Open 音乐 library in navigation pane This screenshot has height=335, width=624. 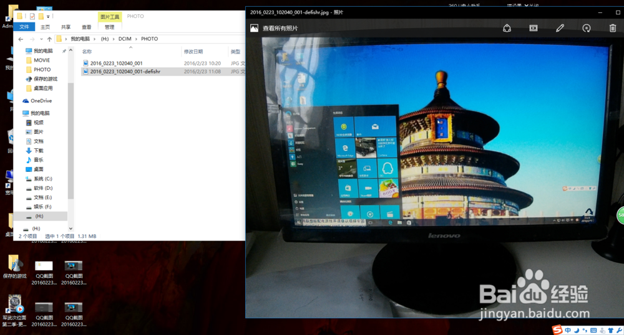click(x=38, y=160)
